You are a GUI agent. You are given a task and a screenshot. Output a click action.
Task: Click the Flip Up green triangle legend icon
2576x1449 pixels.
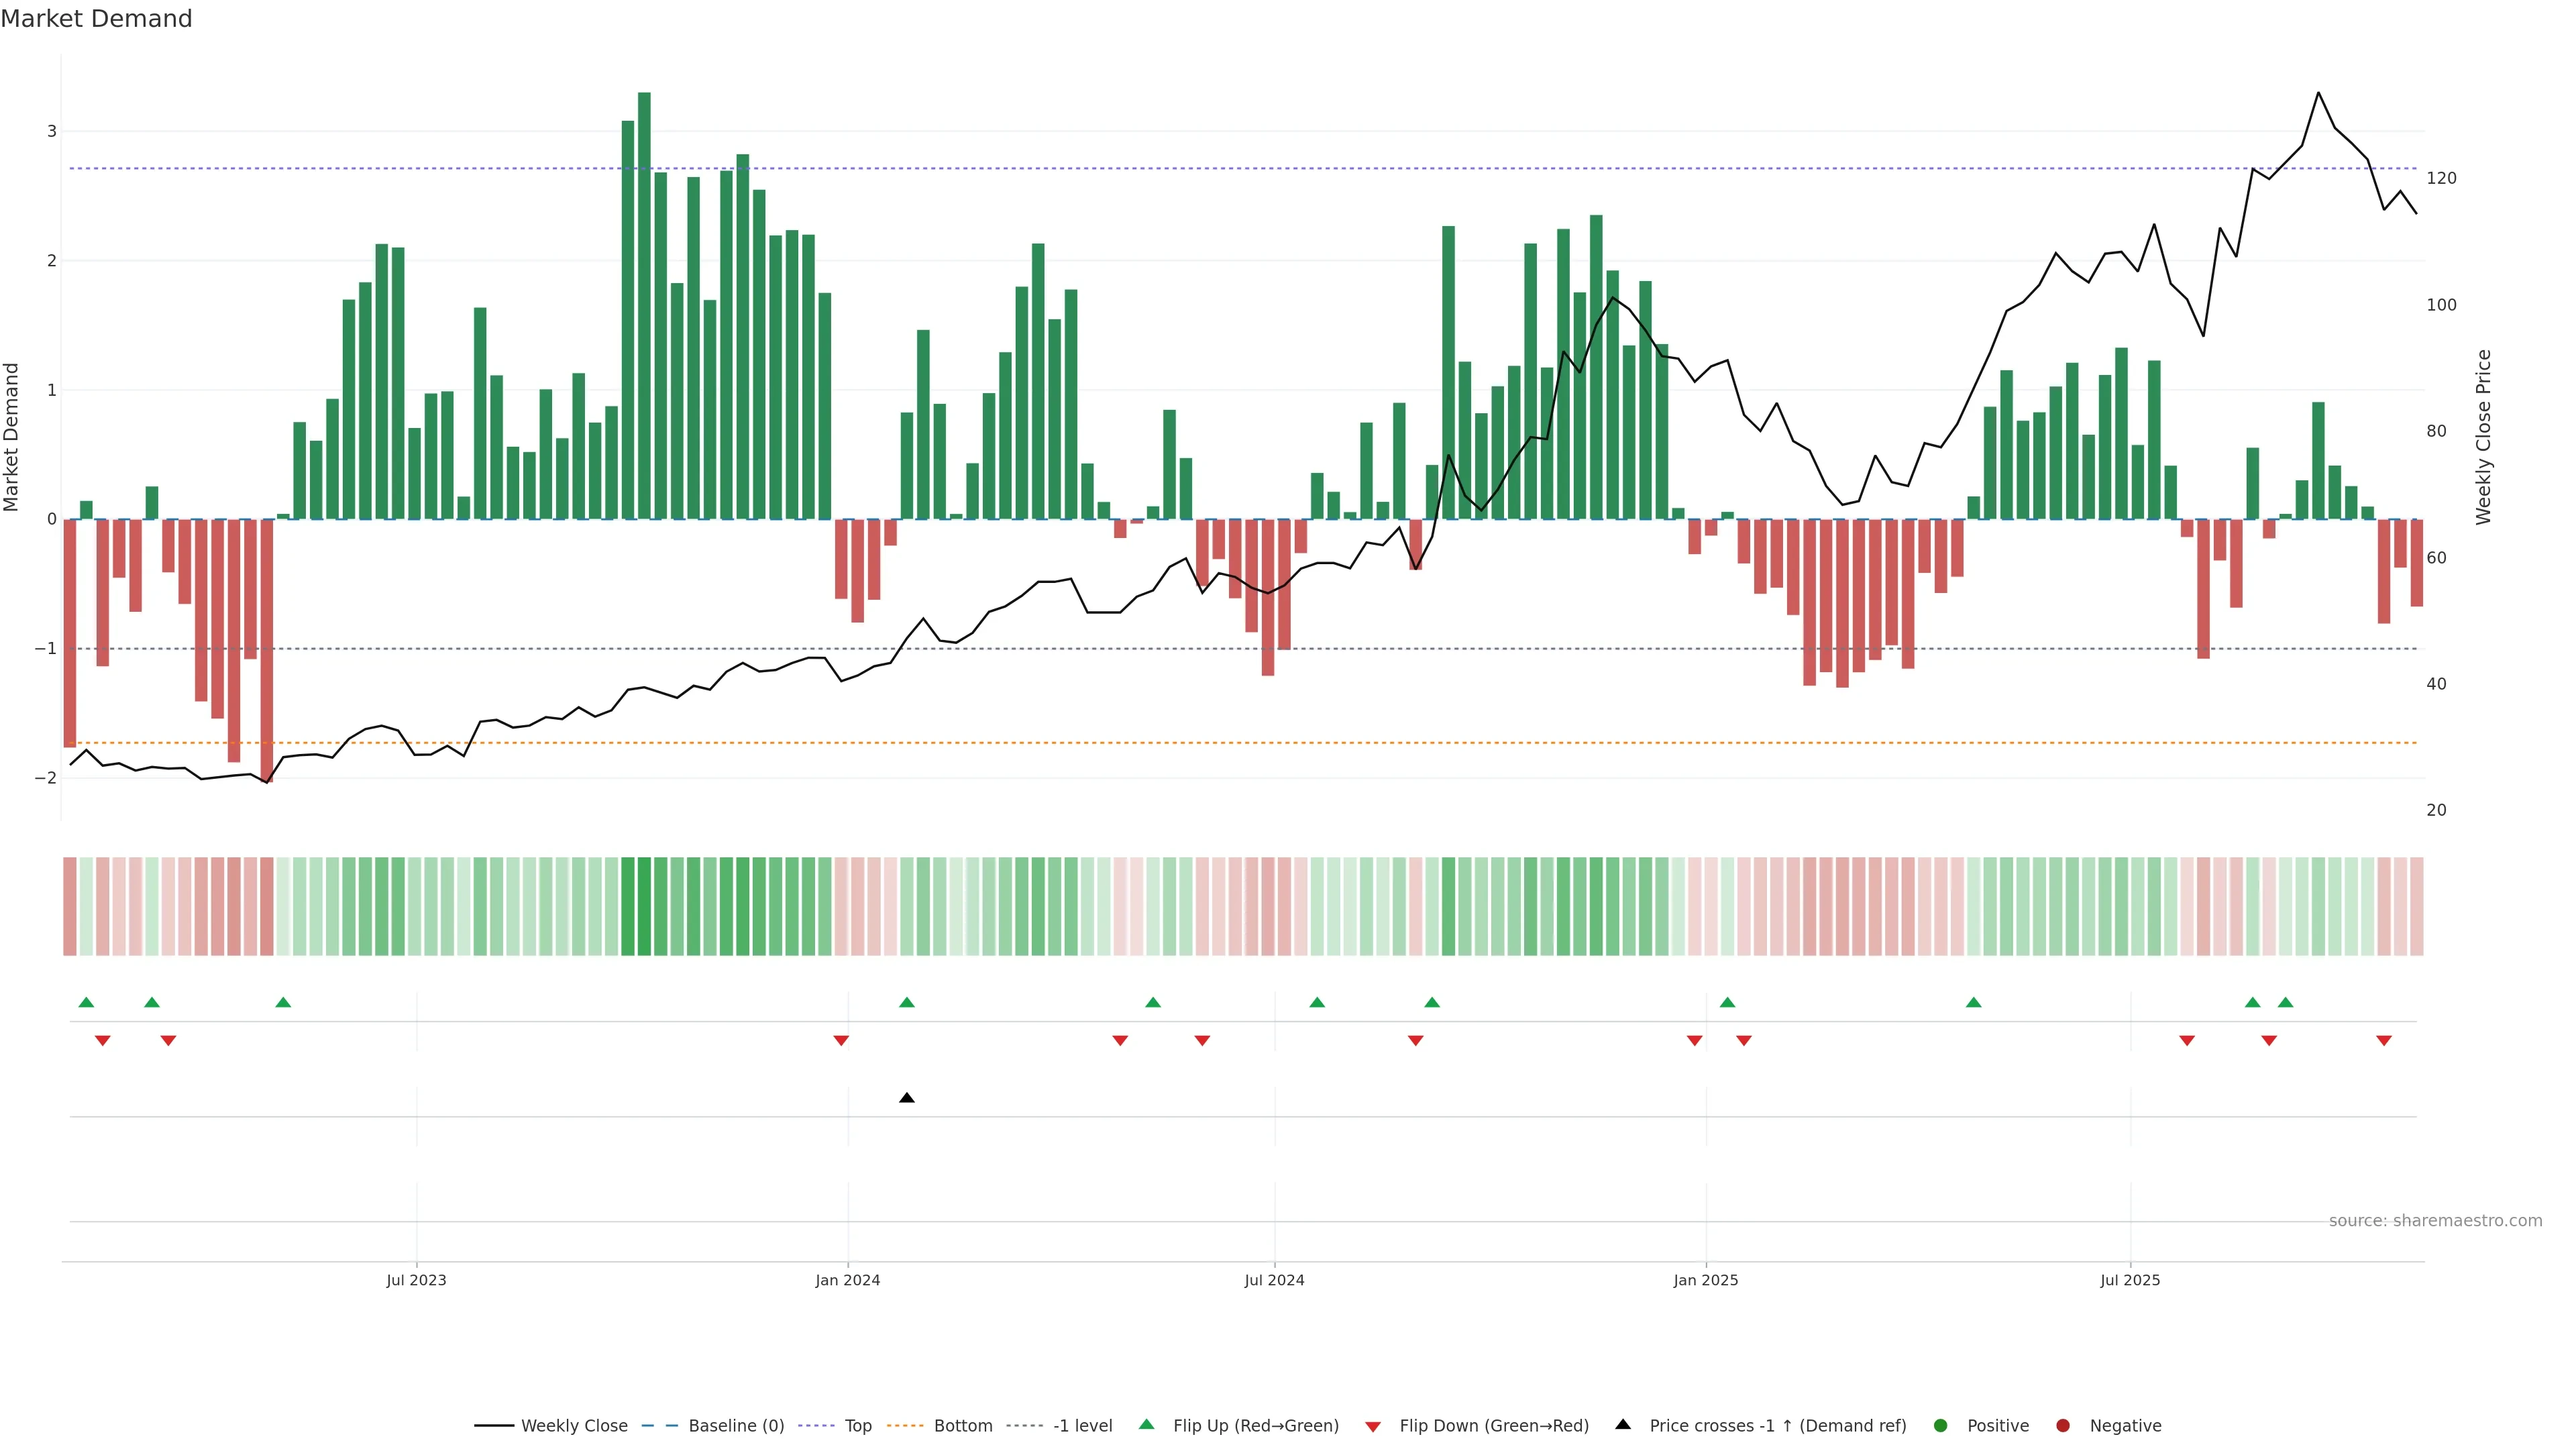[x=1147, y=1425]
